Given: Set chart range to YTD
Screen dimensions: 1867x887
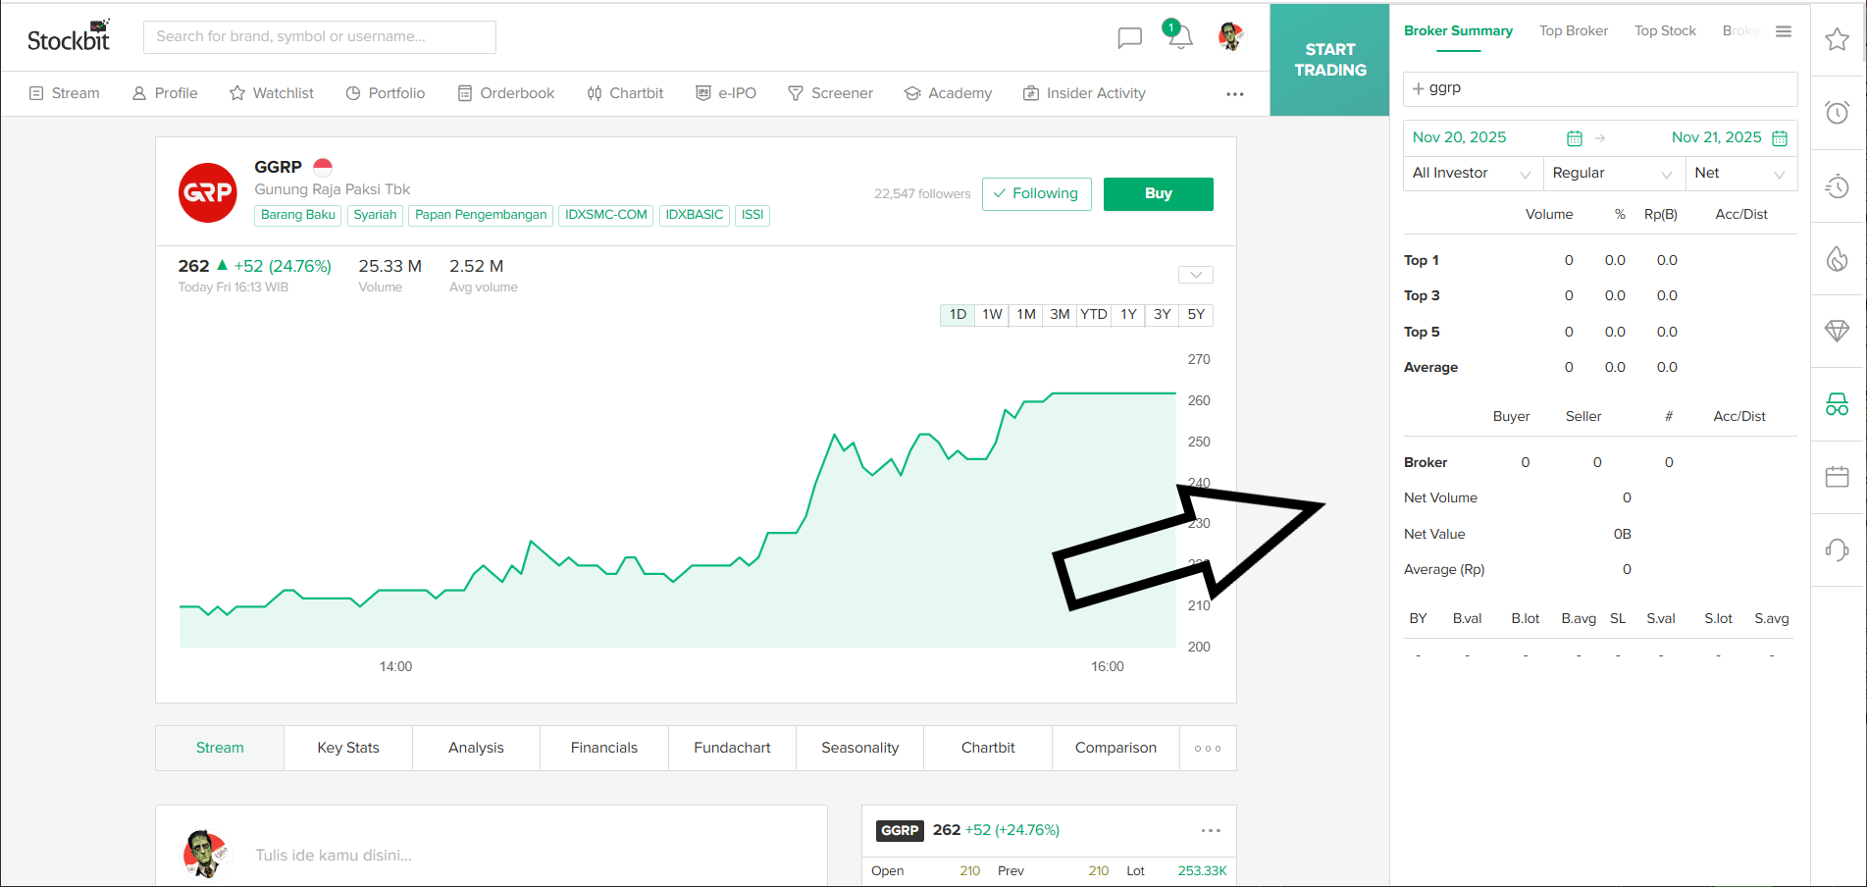Looking at the screenshot, I should point(1094,315).
